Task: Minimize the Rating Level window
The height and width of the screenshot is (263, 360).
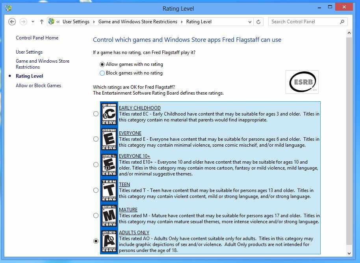Action: pos(319,8)
